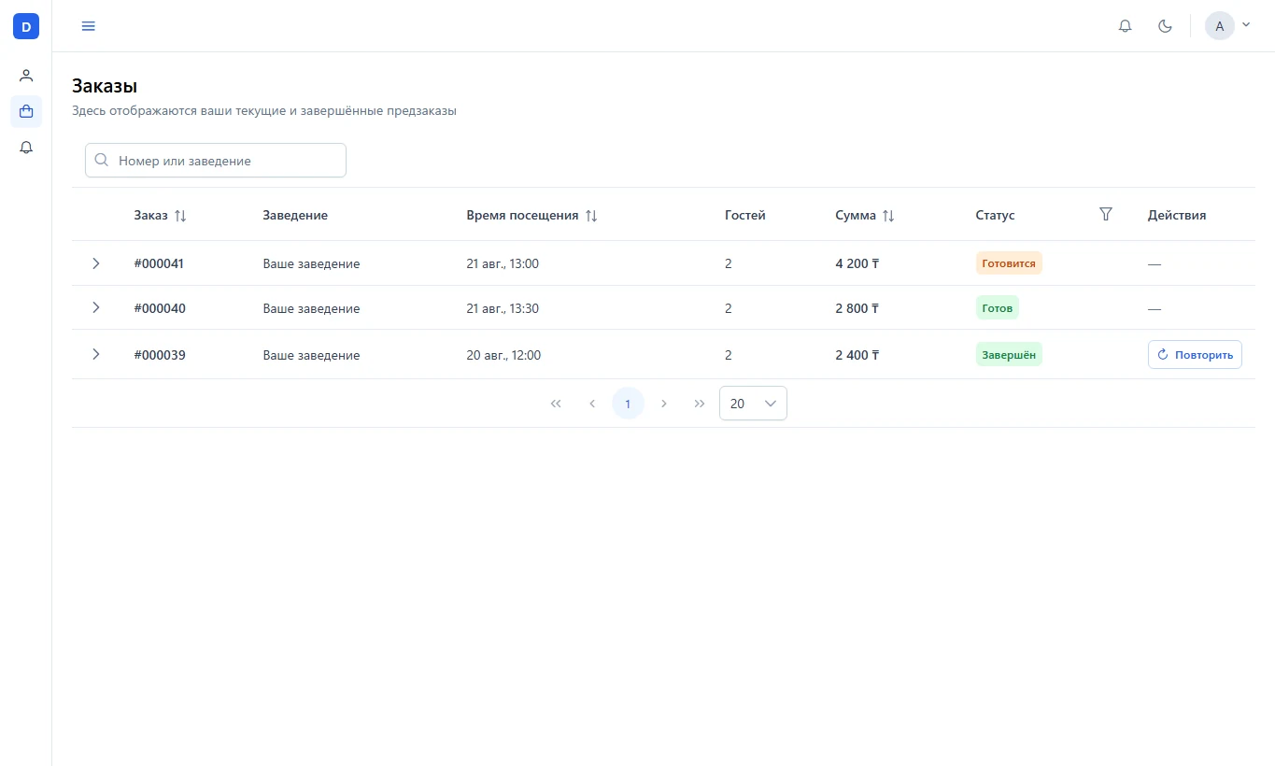Expand order #000040 row
The image size is (1275, 766).
click(95, 307)
